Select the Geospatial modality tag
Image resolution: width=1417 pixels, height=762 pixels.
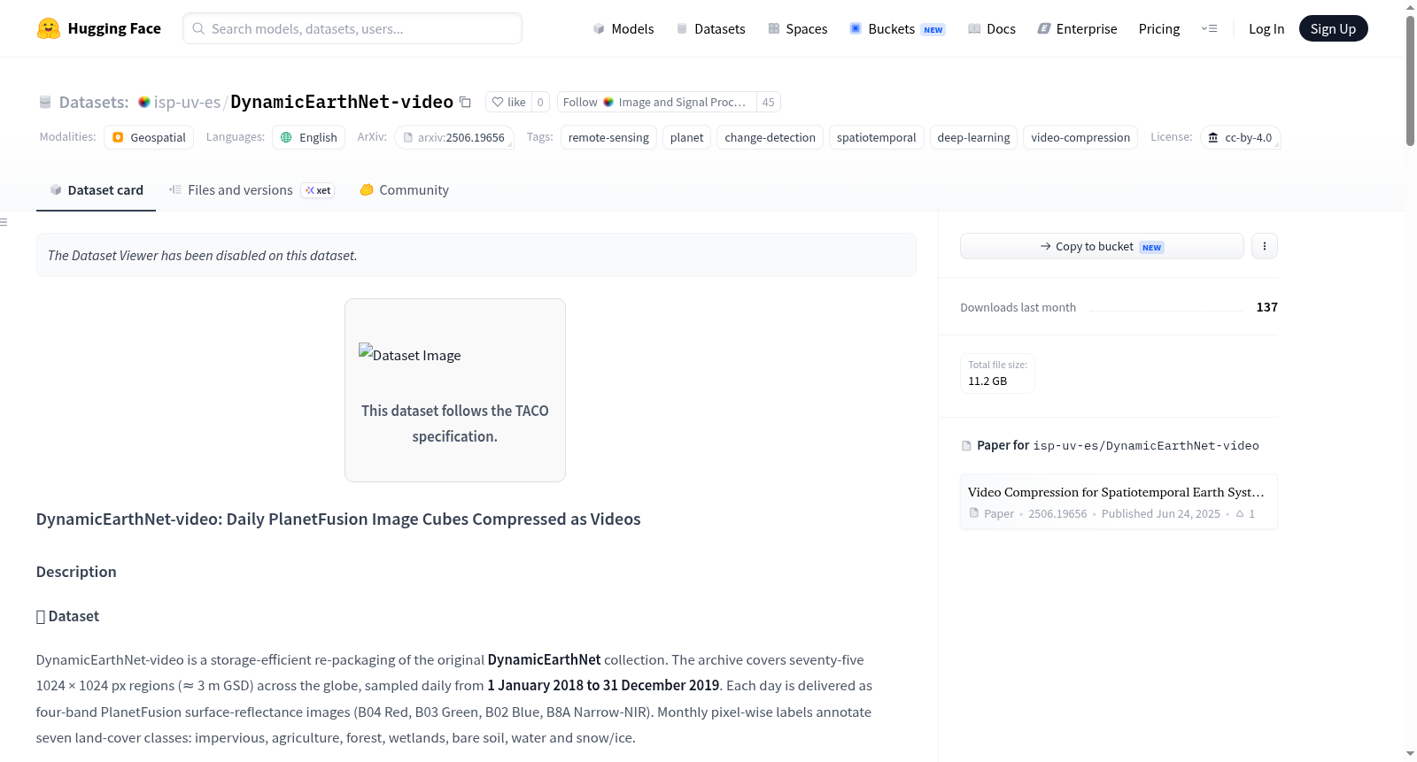tap(149, 137)
